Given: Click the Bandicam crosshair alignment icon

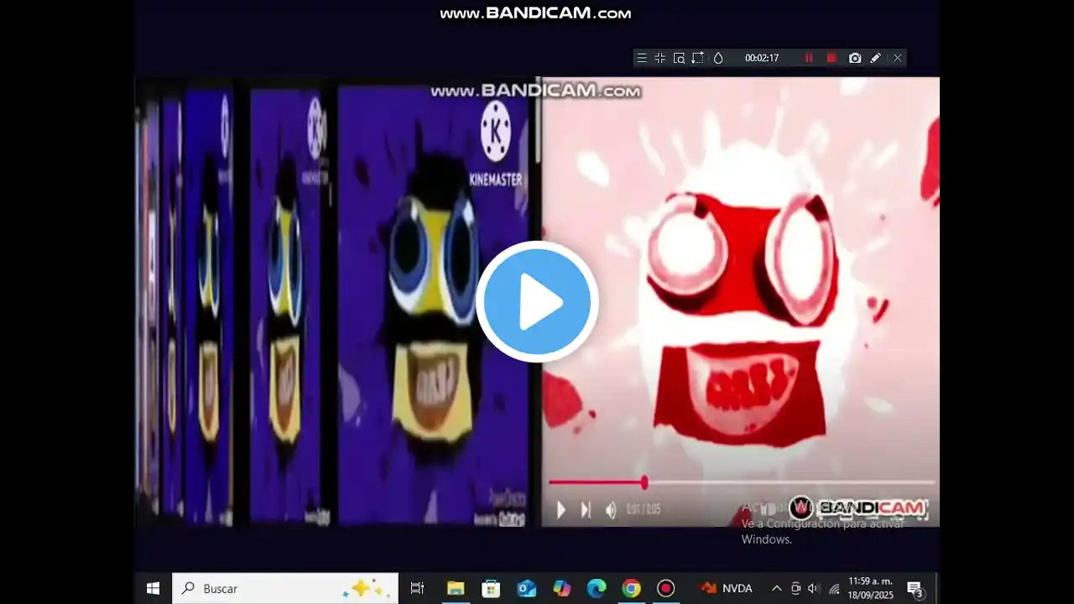Looking at the screenshot, I should (660, 58).
